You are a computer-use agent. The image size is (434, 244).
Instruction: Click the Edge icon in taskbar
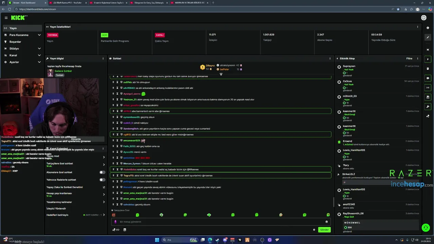tap(210, 240)
